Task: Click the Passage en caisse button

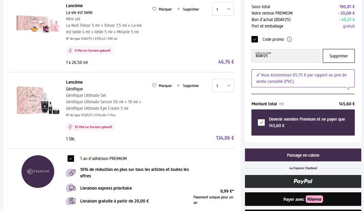Action: (303, 155)
